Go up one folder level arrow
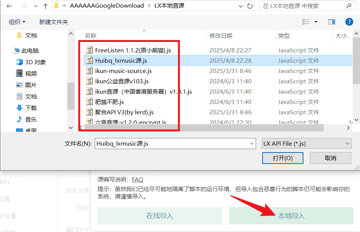 pos(45,6)
